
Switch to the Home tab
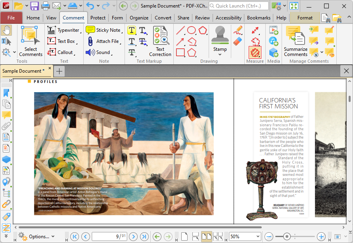click(33, 18)
